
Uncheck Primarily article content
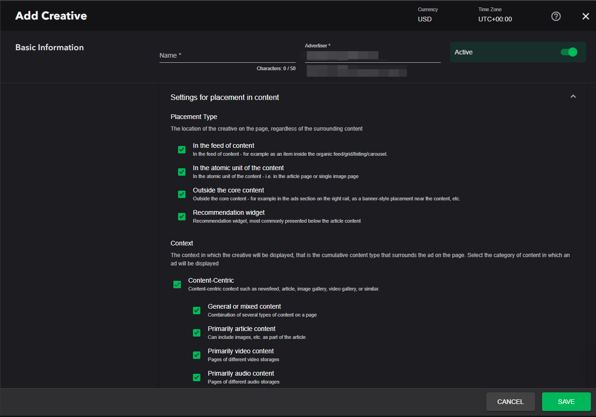click(197, 333)
